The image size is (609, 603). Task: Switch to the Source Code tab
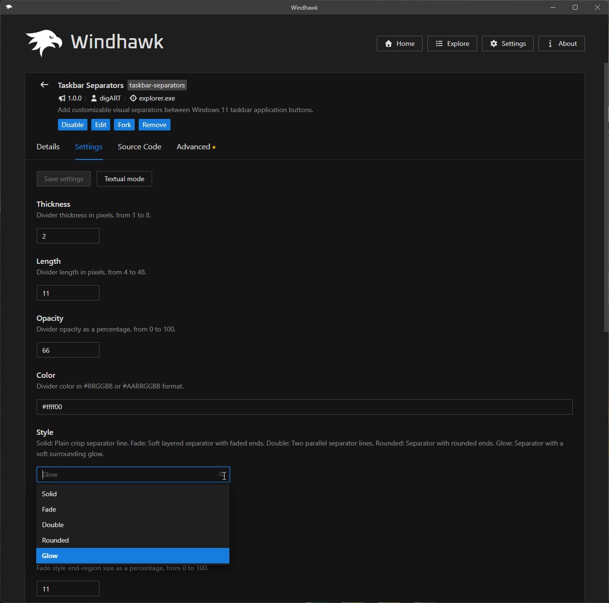(x=140, y=147)
